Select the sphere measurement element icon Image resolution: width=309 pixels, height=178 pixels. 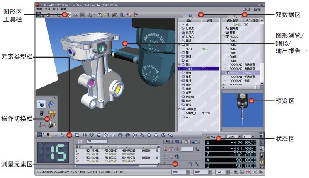point(99,135)
